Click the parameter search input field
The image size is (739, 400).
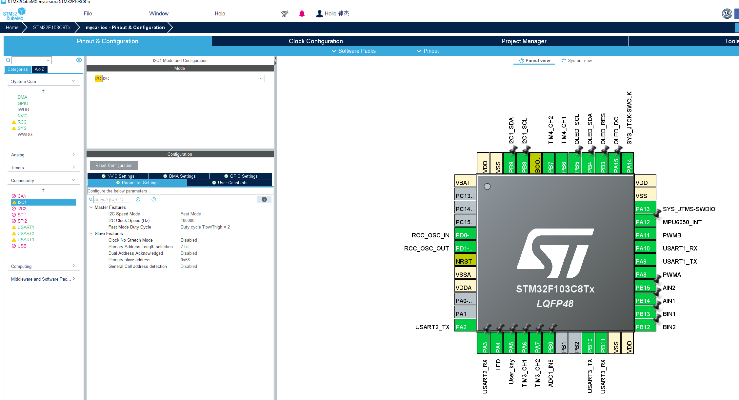pyautogui.click(x=112, y=199)
